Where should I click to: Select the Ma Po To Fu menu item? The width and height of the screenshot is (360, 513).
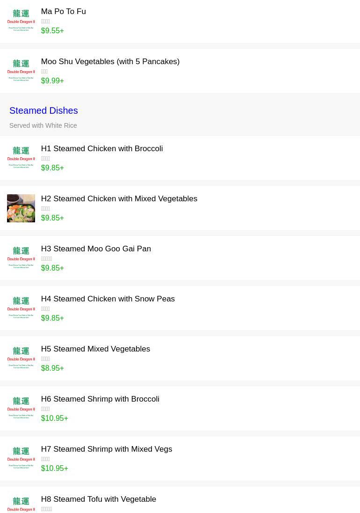(x=63, y=12)
